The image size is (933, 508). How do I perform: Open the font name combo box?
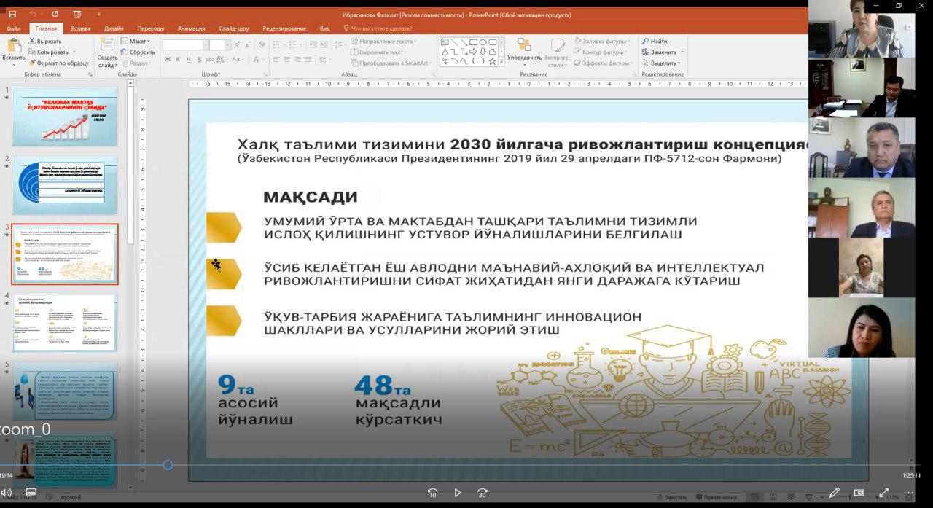(x=184, y=44)
